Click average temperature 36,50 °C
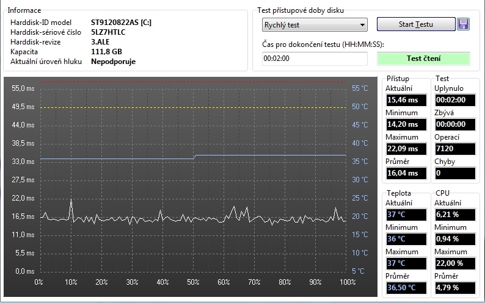 pyautogui.click(x=406, y=288)
